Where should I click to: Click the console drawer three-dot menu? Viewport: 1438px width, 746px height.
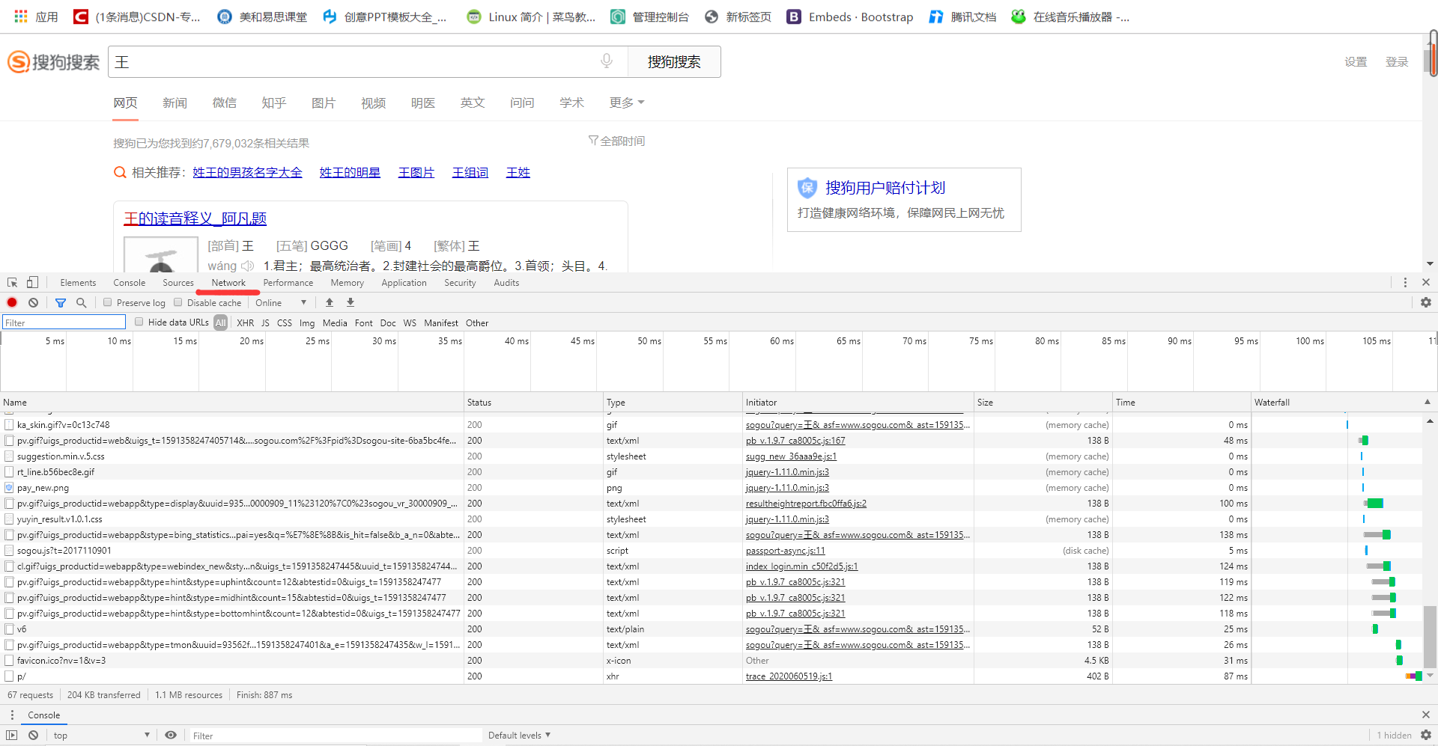pyautogui.click(x=12, y=715)
